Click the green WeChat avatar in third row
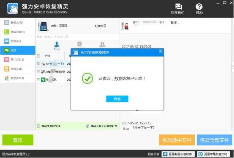Viewport: 234px width, 158px height. pyautogui.click(x=43, y=79)
